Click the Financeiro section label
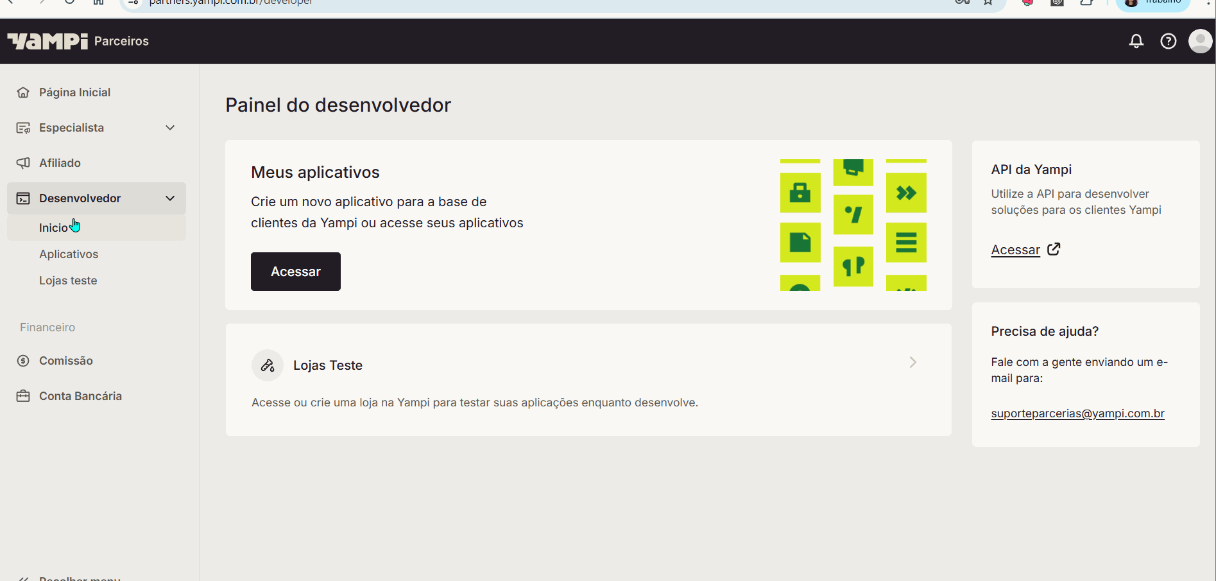Image resolution: width=1216 pixels, height=581 pixels. (47, 327)
